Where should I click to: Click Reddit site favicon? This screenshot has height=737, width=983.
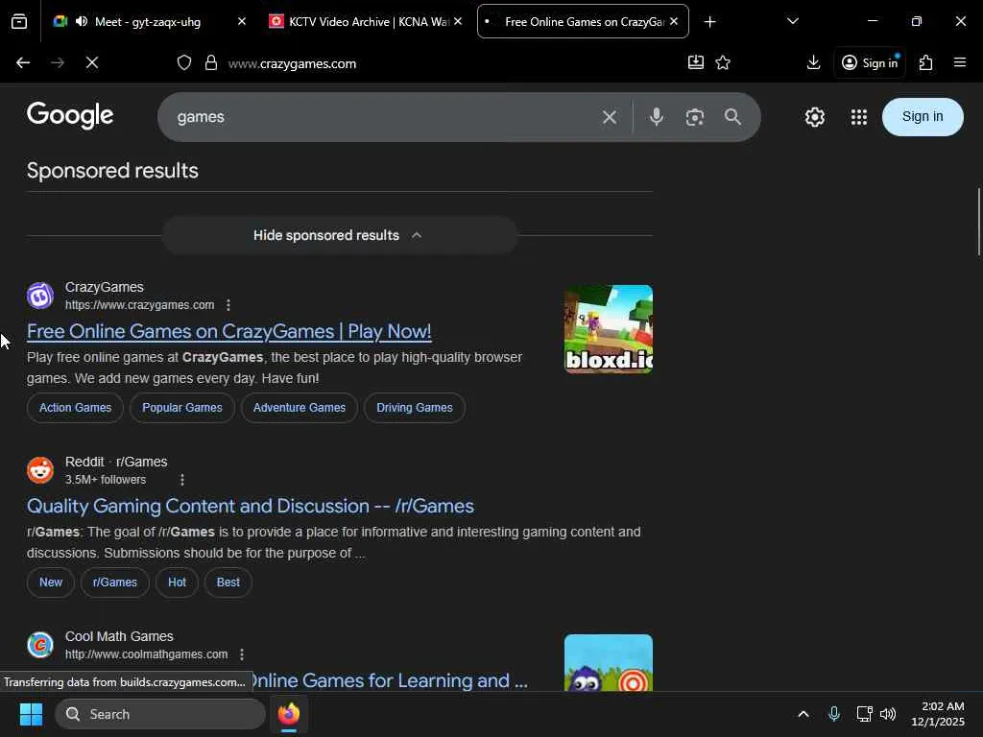[40, 470]
